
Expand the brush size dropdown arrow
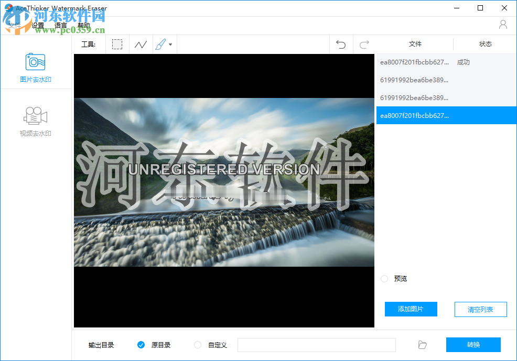tap(170, 45)
